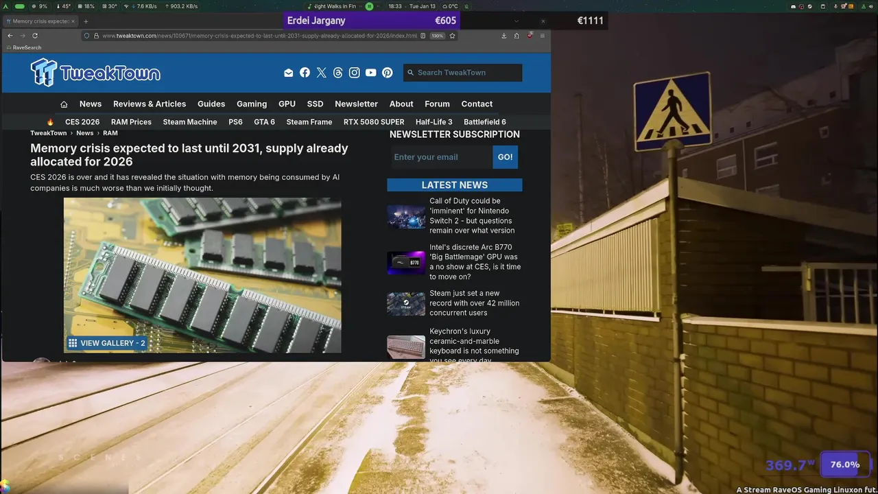Reload the page with refresh icon
878x494 pixels.
coord(35,36)
